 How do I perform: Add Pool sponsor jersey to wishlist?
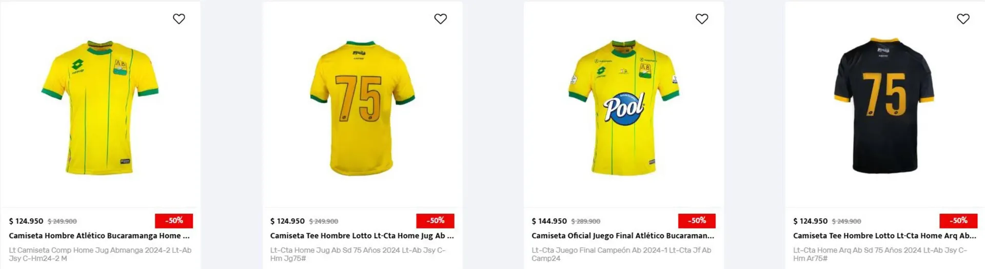[701, 19]
